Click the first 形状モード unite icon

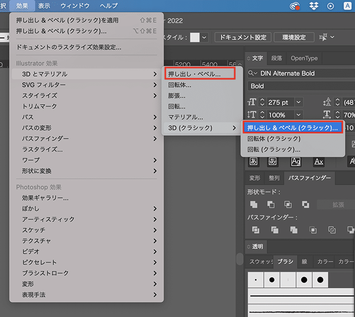[x=254, y=204]
